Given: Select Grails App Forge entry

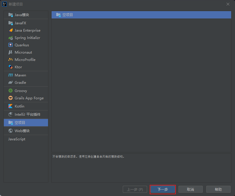Looking at the screenshot, I should [26, 98].
